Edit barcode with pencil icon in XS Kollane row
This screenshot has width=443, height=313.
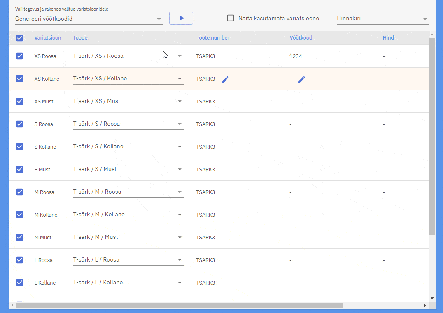click(x=302, y=79)
